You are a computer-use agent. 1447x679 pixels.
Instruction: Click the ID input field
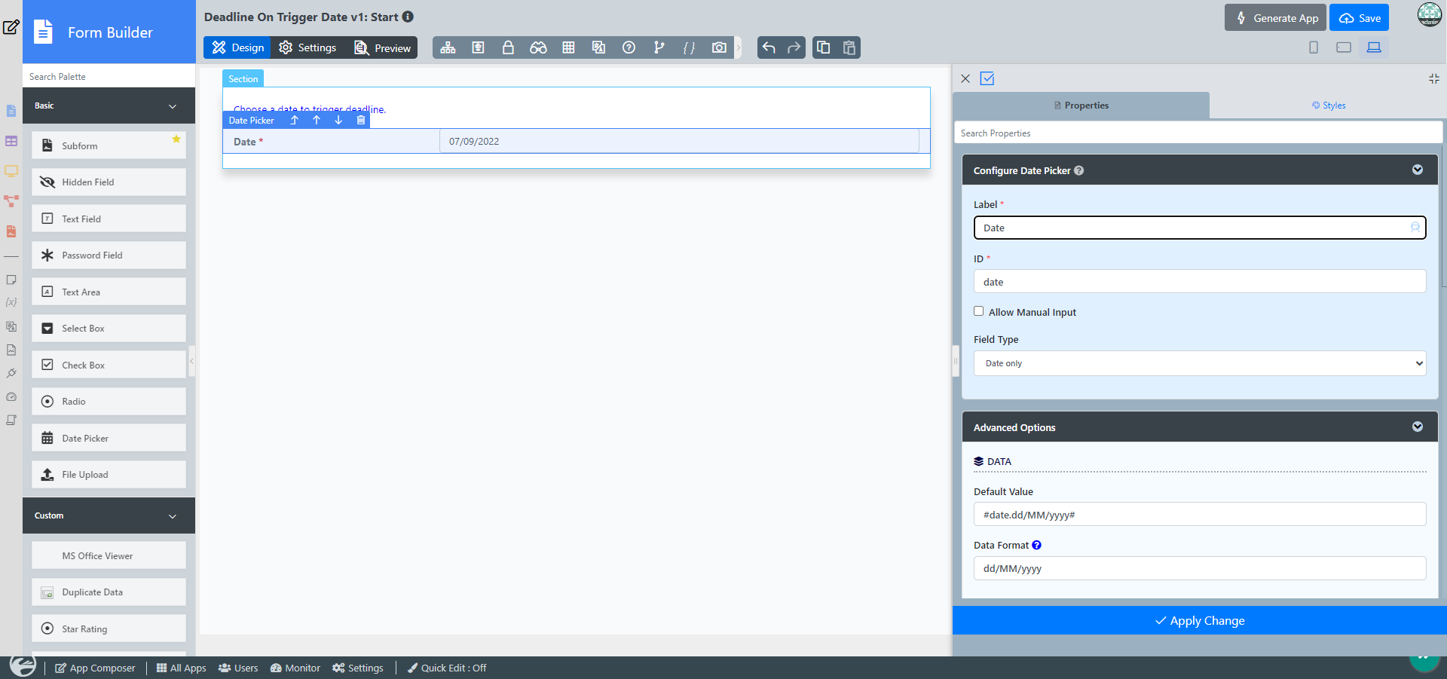click(x=1200, y=282)
